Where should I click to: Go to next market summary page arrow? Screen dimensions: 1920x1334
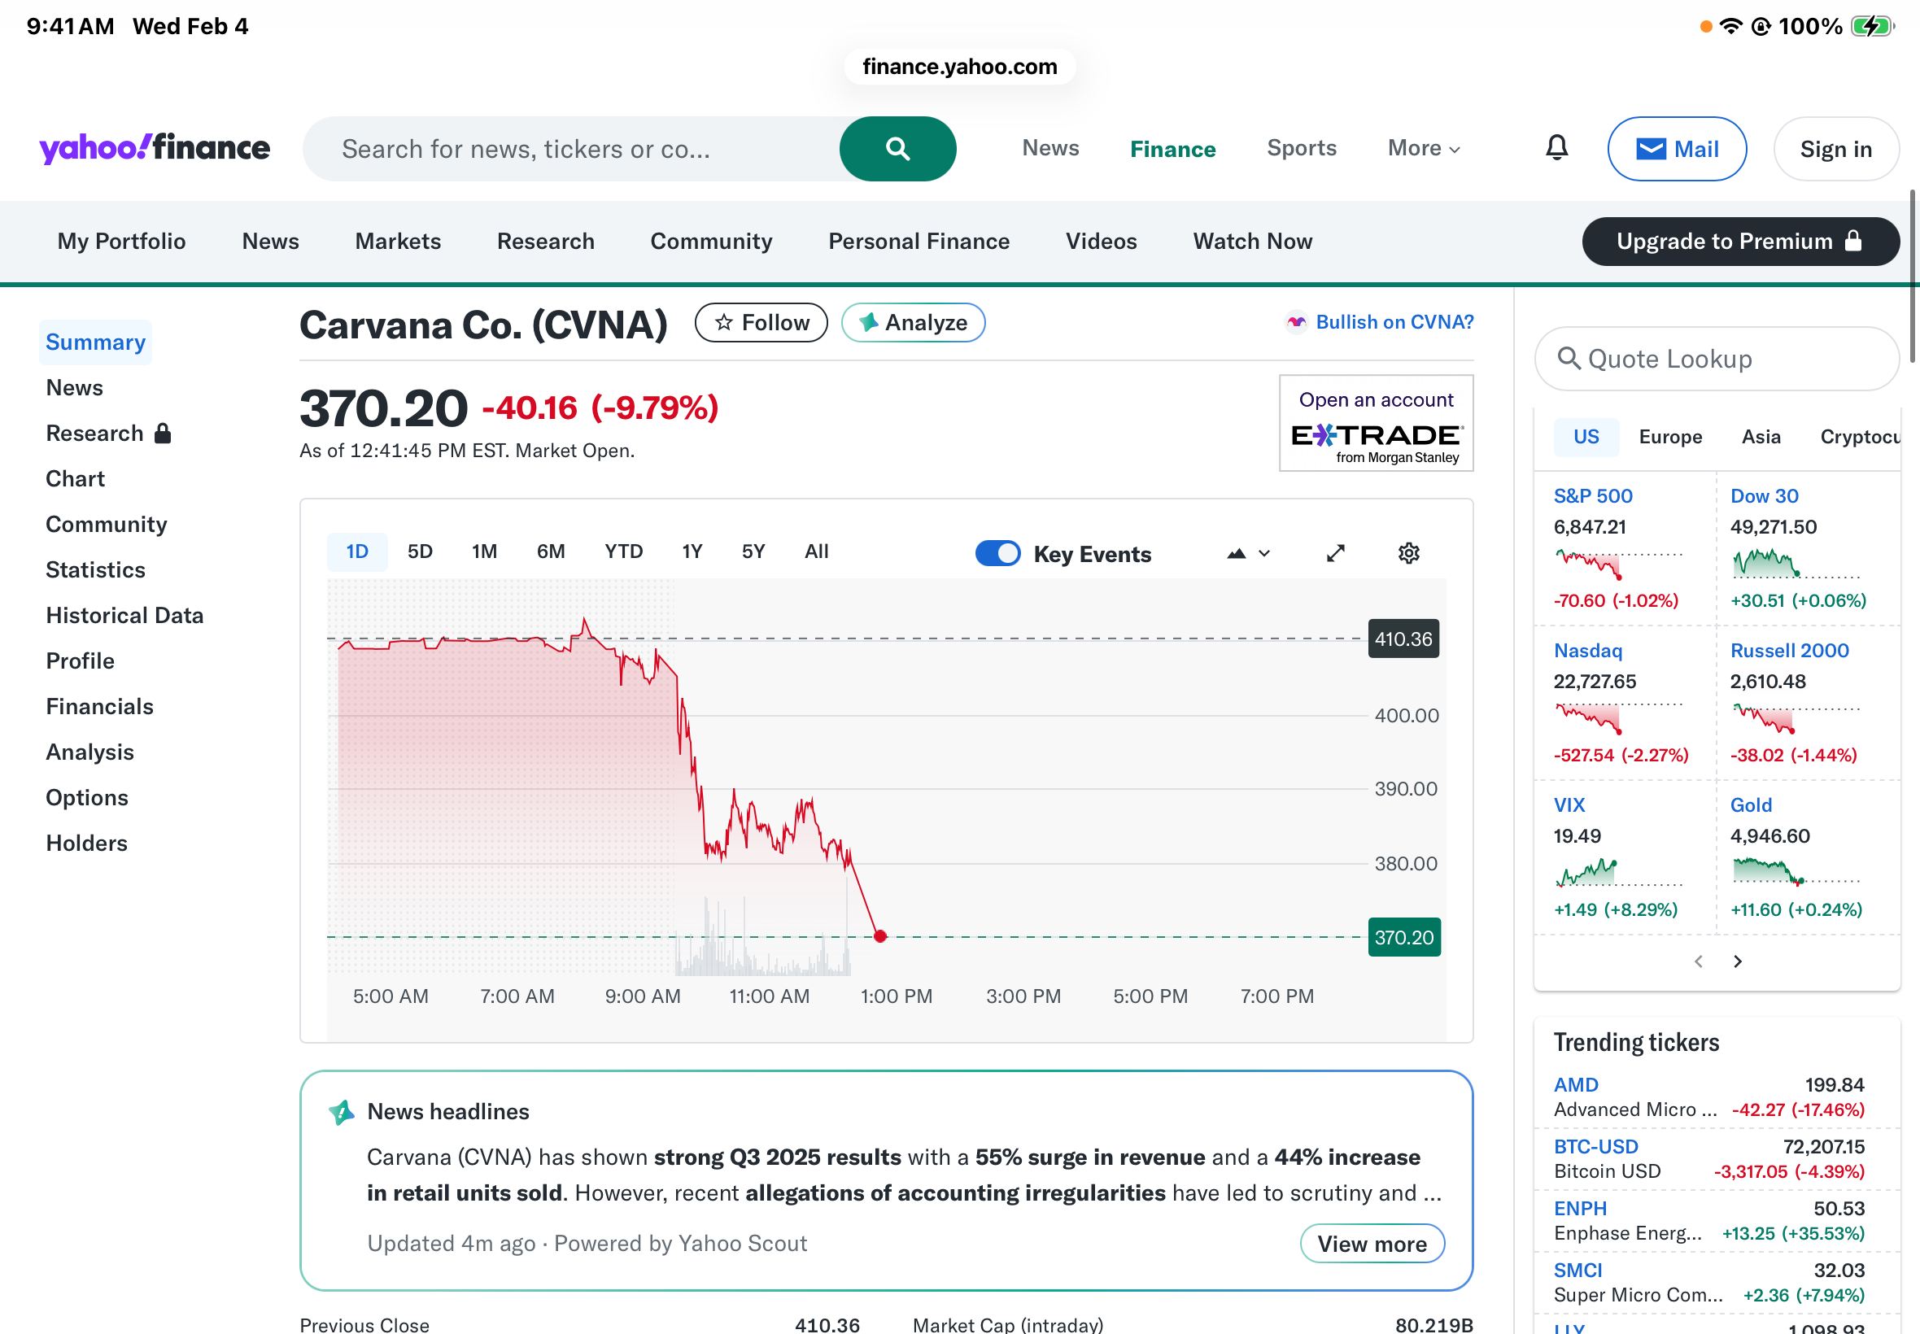[x=1738, y=961]
